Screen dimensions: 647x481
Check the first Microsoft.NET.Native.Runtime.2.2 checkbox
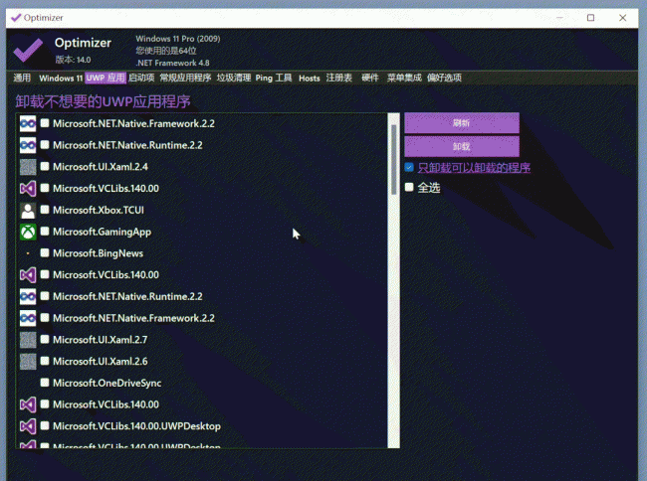45,144
